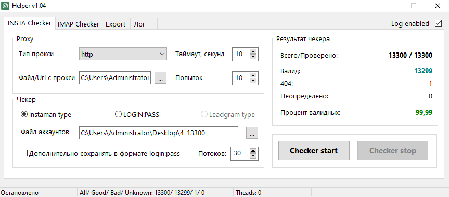Minimize the Helper window
Viewport: 449px width, 197px height.
(390, 6)
